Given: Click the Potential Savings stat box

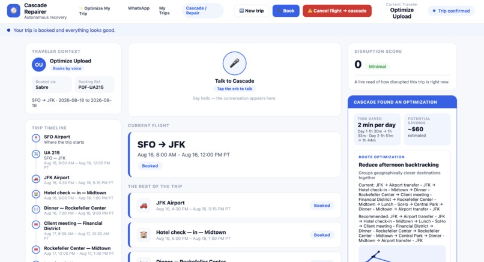Looking at the screenshot, I should [x=428, y=130].
